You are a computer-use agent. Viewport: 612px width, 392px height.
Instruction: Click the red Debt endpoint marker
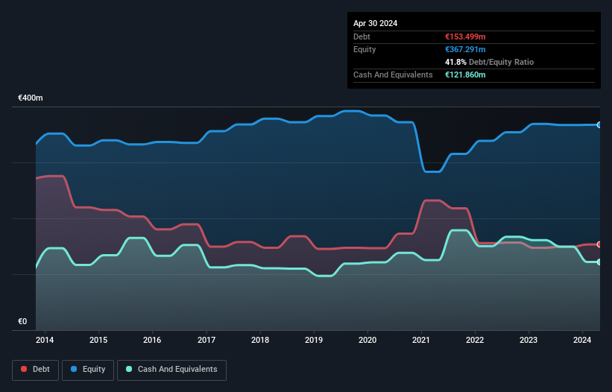[599, 244]
